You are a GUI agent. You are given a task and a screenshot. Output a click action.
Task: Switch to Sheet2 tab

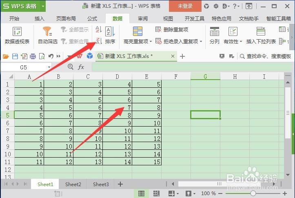click(x=73, y=184)
